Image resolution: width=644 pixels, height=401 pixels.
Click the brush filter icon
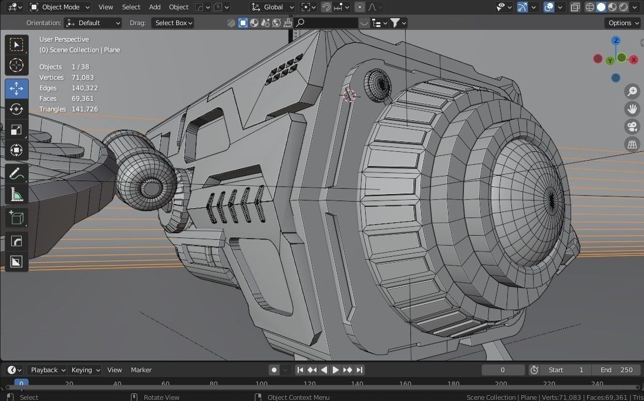point(288,23)
